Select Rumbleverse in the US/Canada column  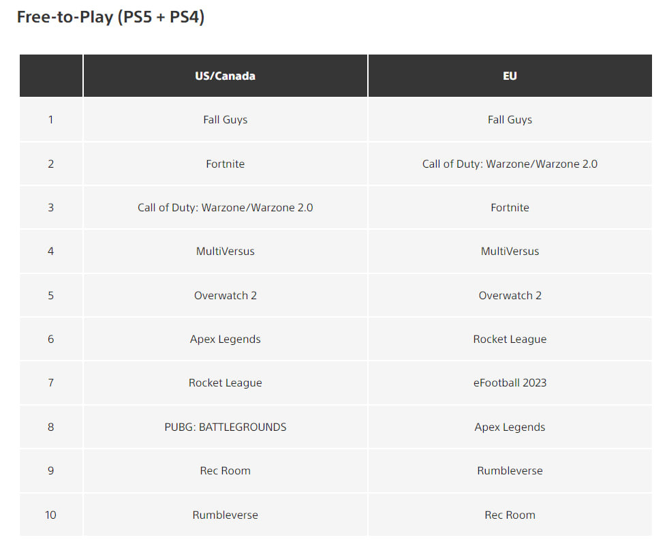(225, 515)
